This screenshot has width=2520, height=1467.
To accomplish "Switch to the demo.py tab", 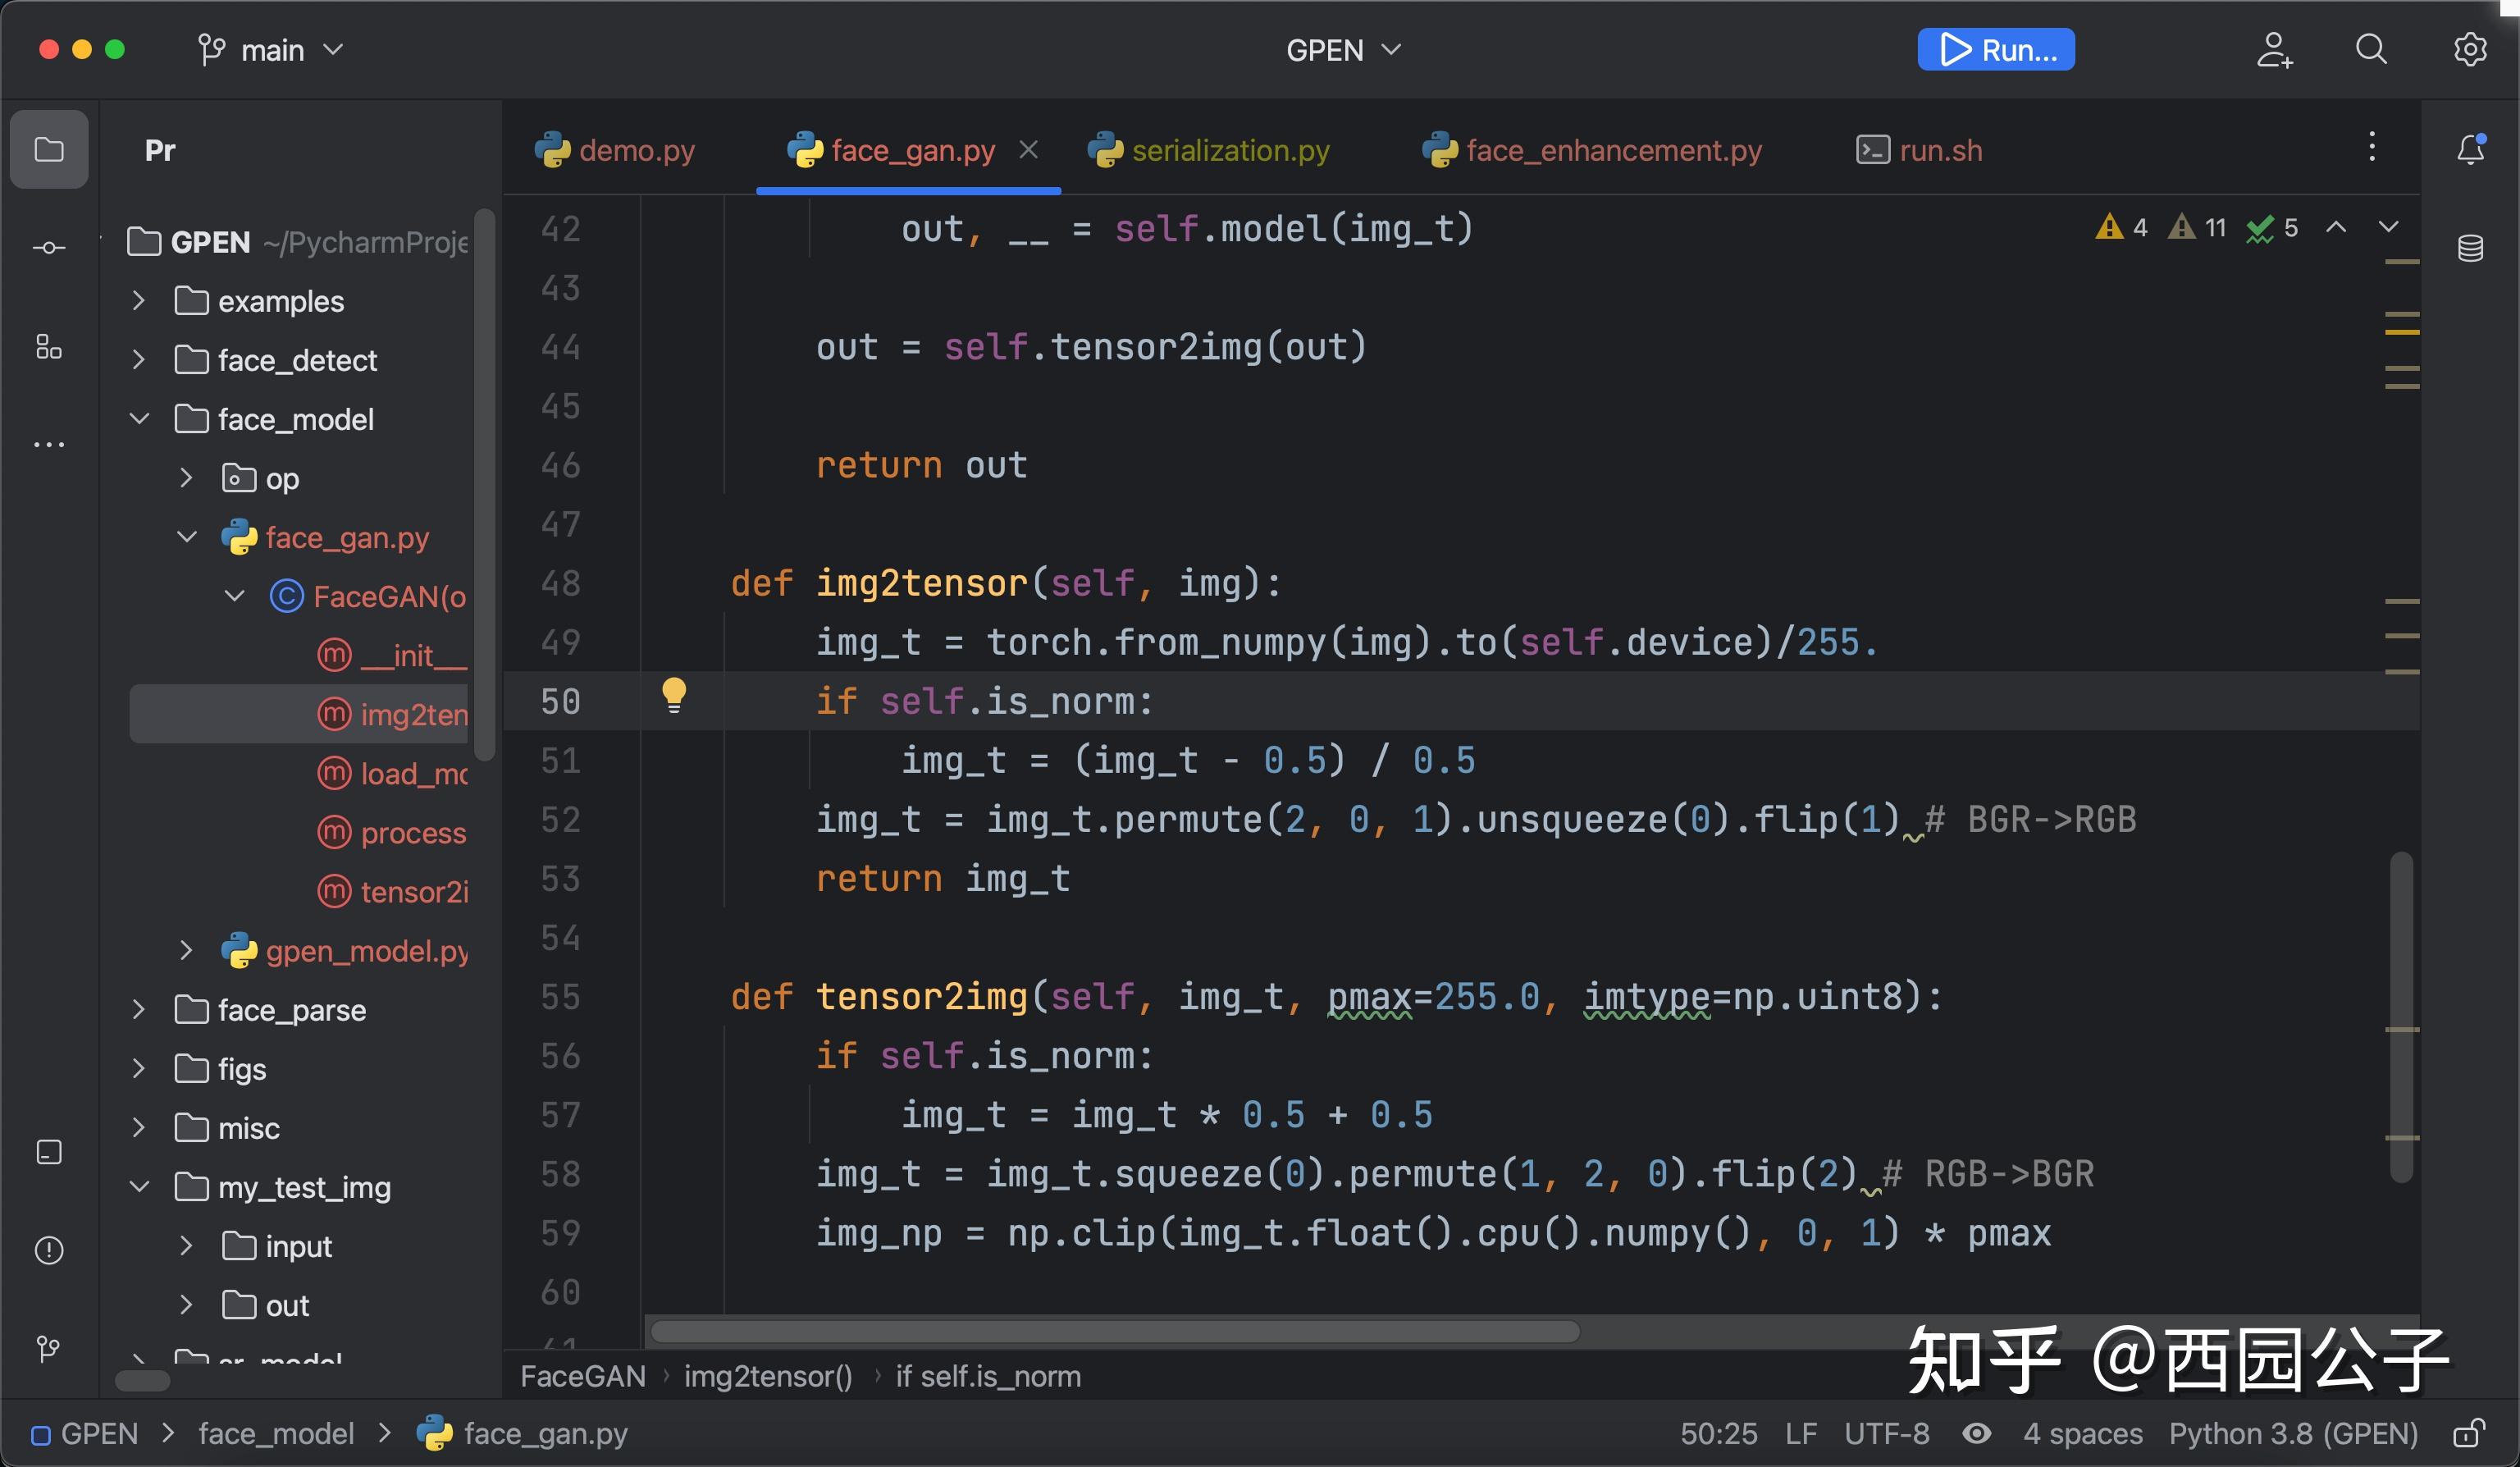I will point(637,149).
